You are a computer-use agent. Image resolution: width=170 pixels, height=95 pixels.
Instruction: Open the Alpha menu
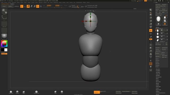[2, 2]
